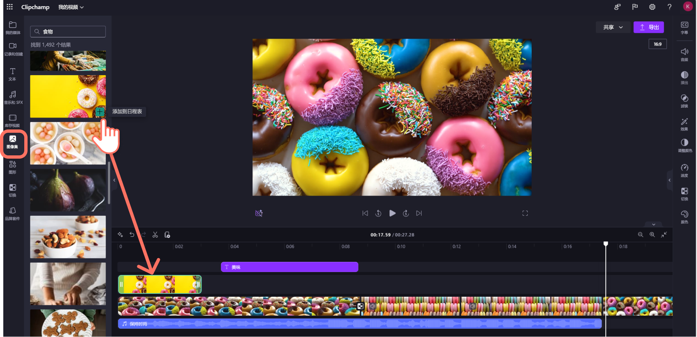Open the 库存视频 sidebar tab
Screen dimensions: 697x337
(13, 121)
